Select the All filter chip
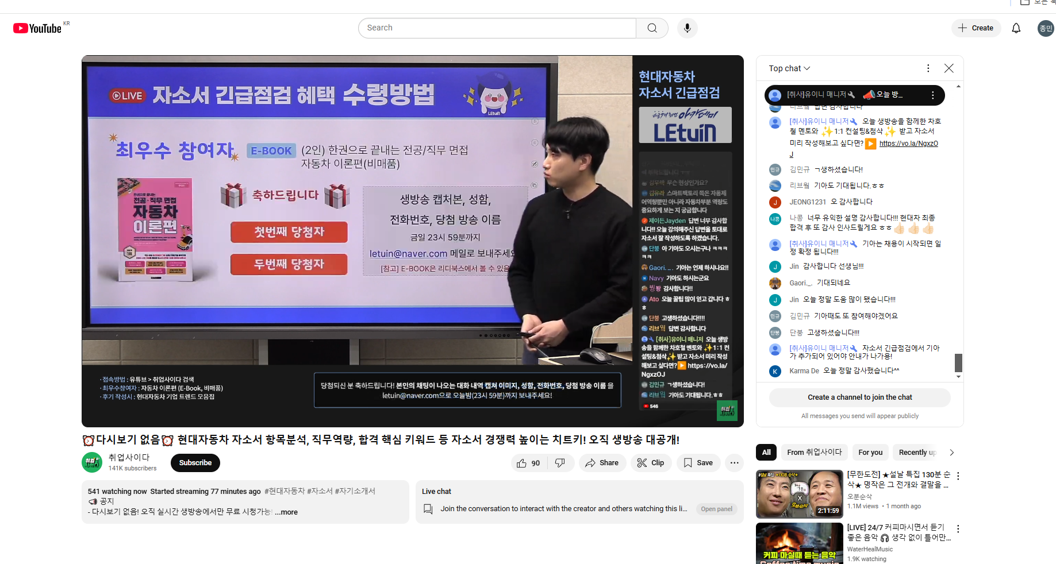Viewport: 1056px width, 564px height. click(766, 453)
